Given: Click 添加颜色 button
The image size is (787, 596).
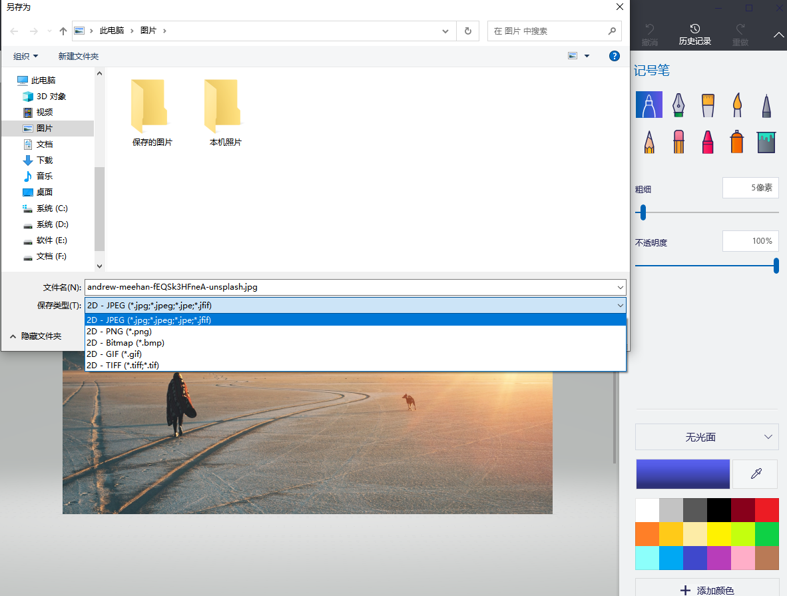Looking at the screenshot, I should click(706, 589).
